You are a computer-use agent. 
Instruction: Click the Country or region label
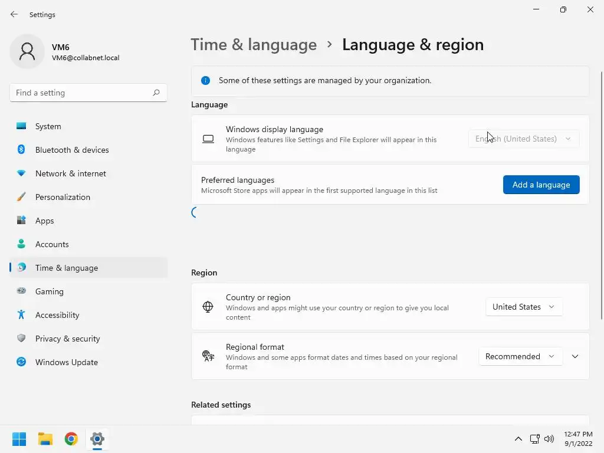tap(258, 297)
